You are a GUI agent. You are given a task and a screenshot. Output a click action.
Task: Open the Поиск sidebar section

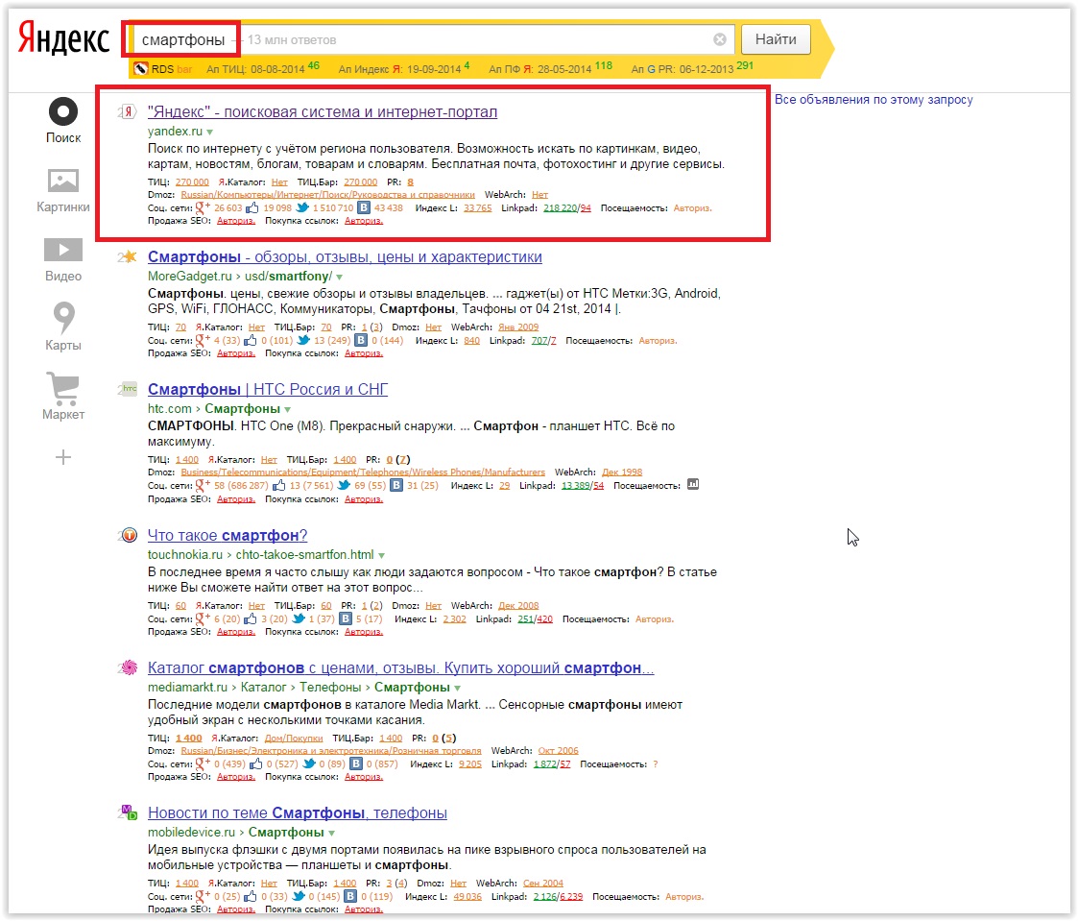[63, 120]
